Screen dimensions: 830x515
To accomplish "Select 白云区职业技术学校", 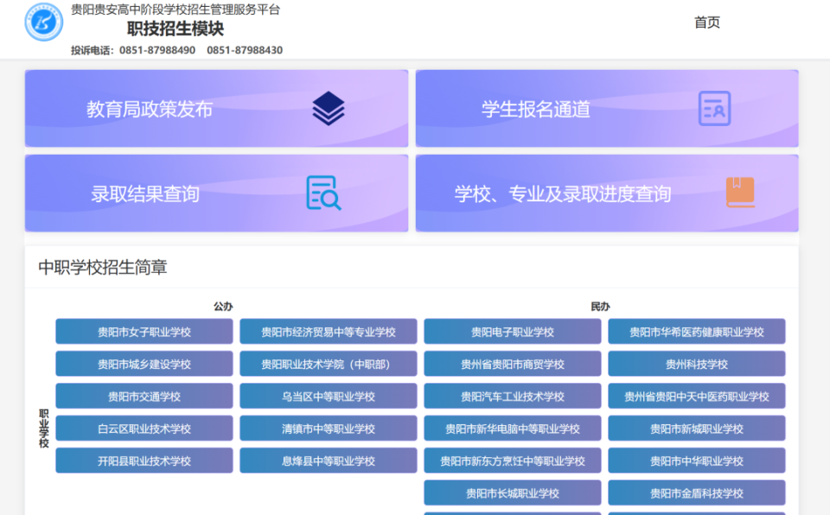I will pyautogui.click(x=144, y=429).
